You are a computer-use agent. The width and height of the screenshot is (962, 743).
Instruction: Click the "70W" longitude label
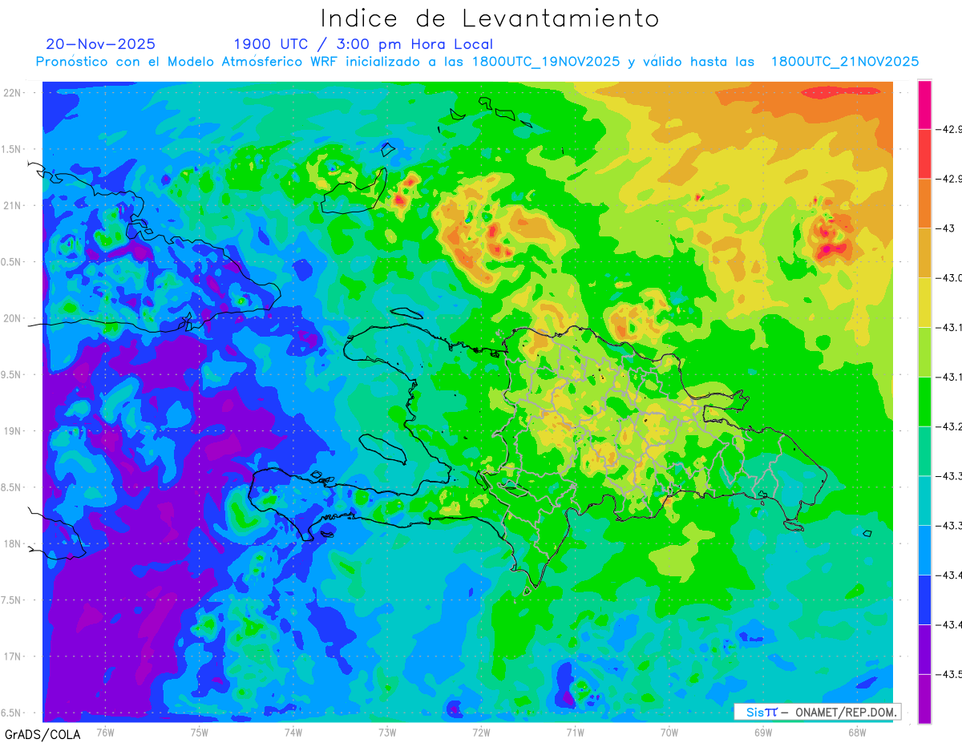point(669,732)
